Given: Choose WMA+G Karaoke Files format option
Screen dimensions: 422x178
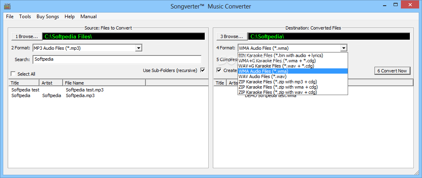Looking at the screenshot, I should click(x=293, y=61).
